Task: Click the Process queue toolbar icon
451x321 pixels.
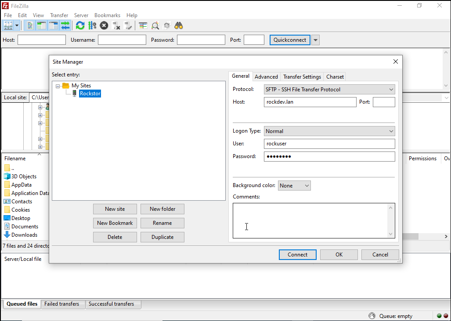Action: [92, 25]
